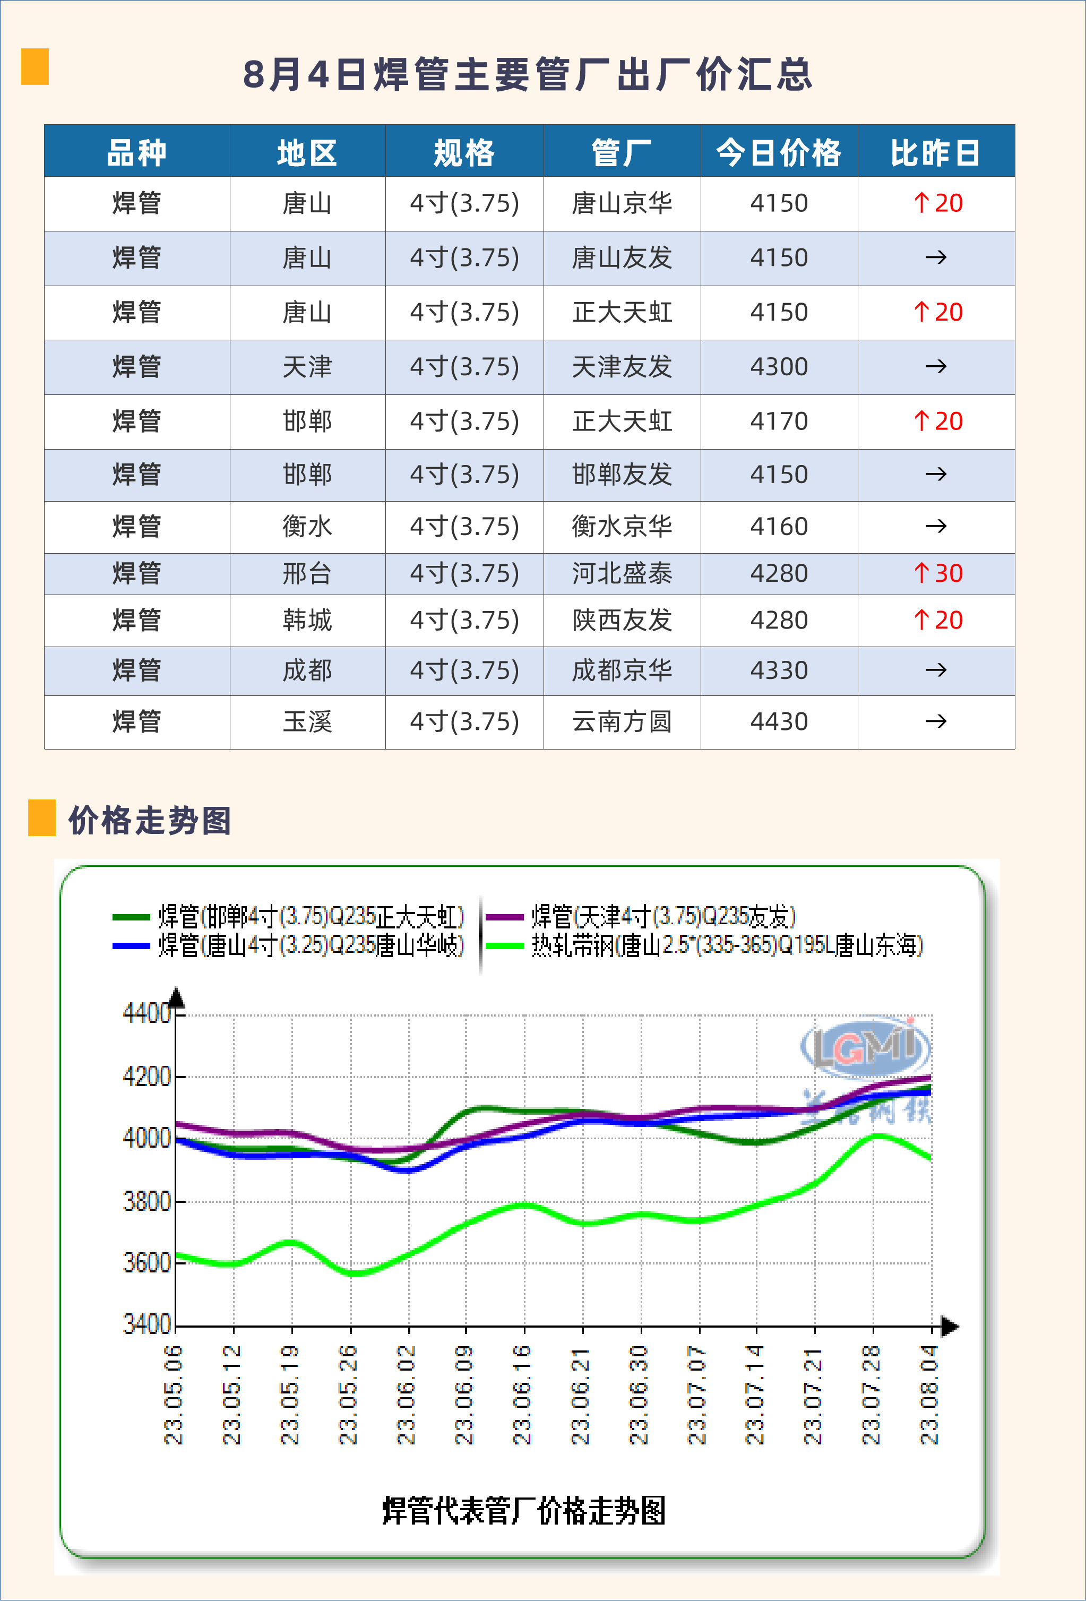Image resolution: width=1086 pixels, height=1601 pixels.
Task: Select the 品种 column header
Action: click(x=136, y=152)
